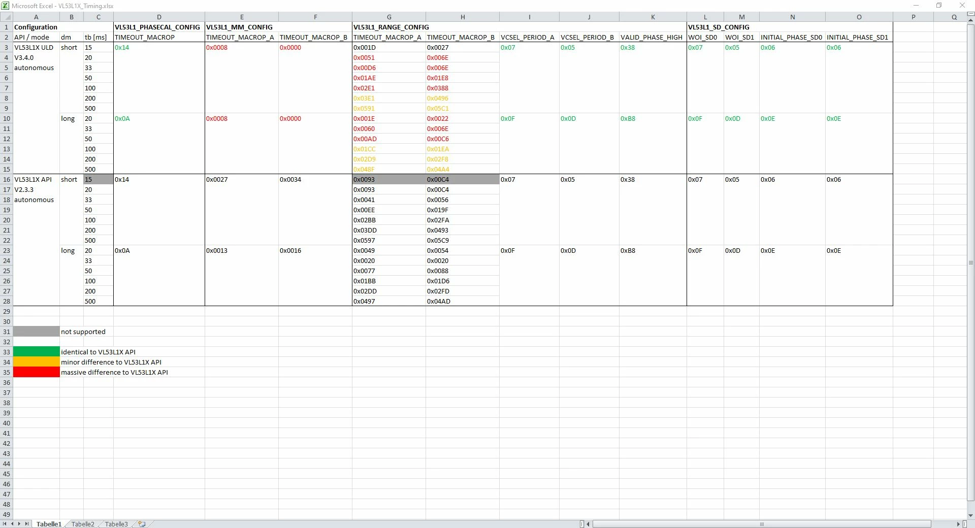Click the vertical scrollbar thumb
The image size is (975, 528).
click(971, 262)
